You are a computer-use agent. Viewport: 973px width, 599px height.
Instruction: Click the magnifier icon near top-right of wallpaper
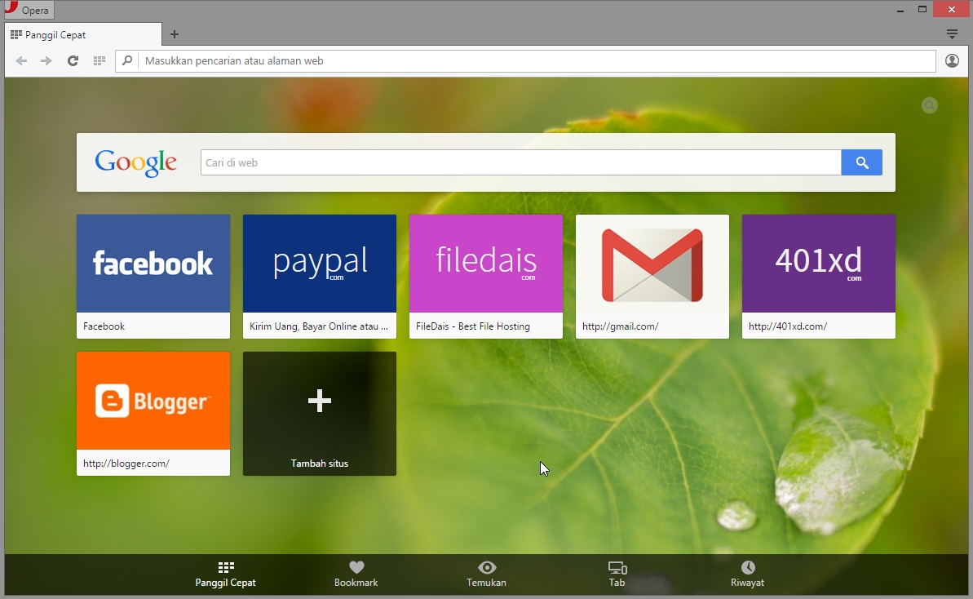[929, 105]
